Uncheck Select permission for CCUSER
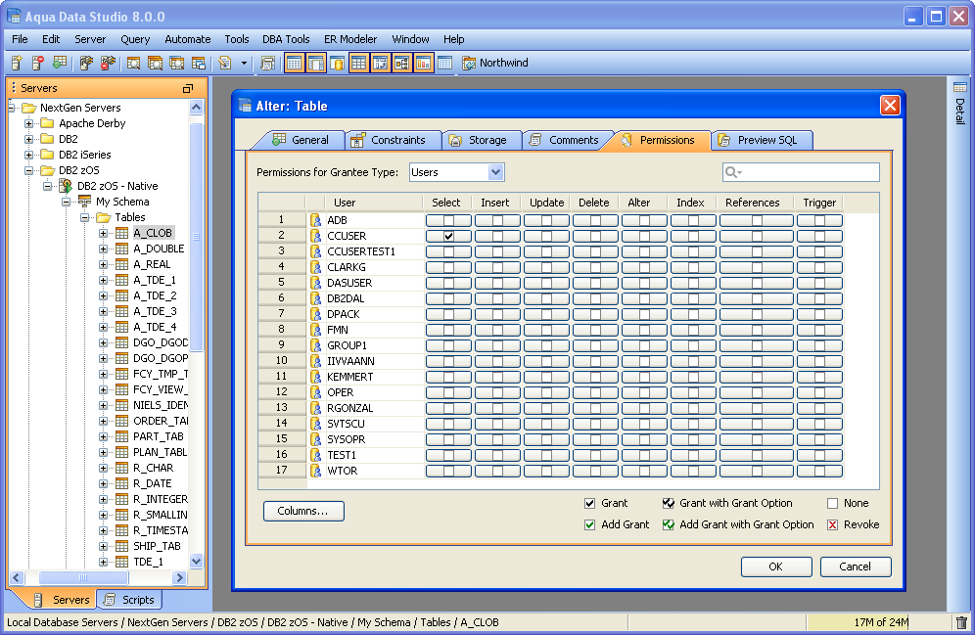The width and height of the screenshot is (975, 635). (448, 236)
